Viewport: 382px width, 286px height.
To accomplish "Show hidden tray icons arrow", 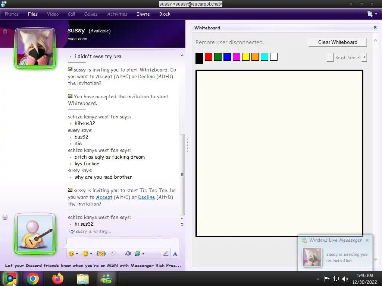I will [318, 279].
